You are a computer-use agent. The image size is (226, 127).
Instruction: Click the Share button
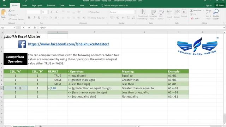click(220, 5)
